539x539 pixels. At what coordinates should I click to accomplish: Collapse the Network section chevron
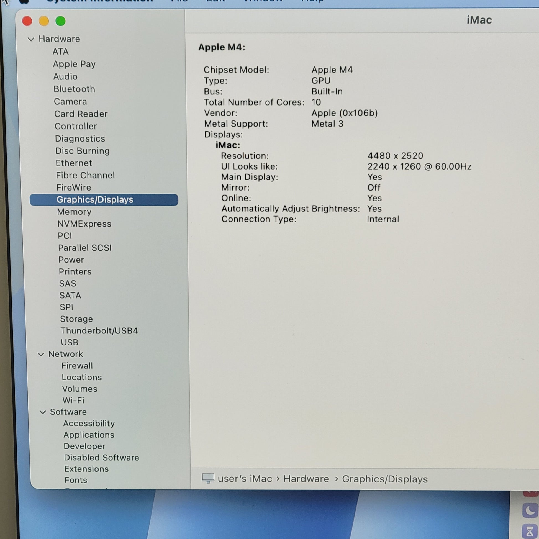point(41,354)
